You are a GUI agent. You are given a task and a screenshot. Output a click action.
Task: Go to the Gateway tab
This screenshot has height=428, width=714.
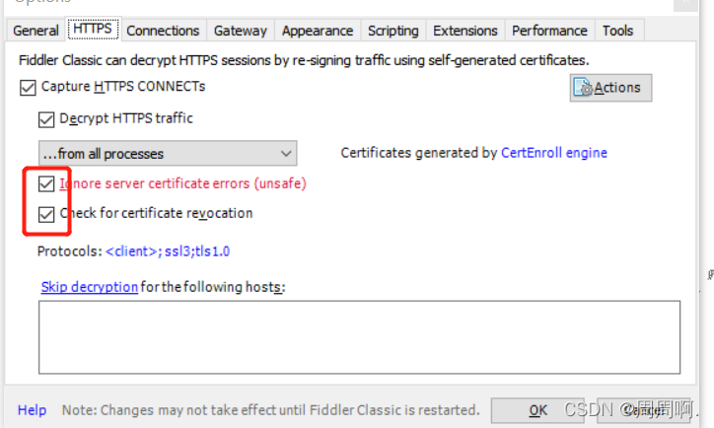241,31
